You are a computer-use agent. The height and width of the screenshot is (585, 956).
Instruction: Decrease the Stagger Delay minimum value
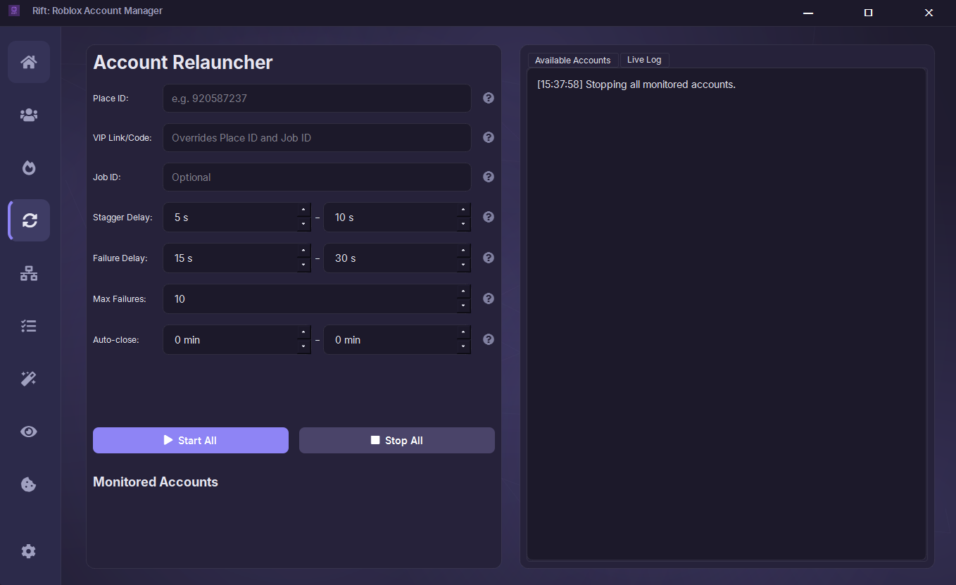pos(303,225)
